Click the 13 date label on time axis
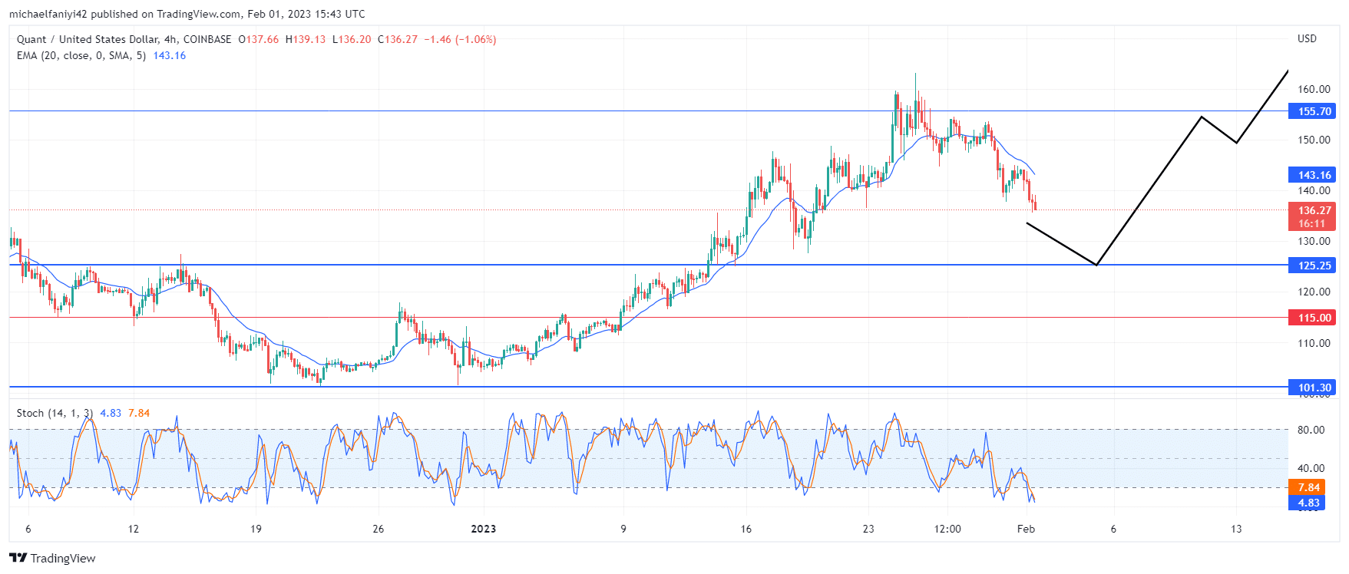 click(x=1236, y=529)
